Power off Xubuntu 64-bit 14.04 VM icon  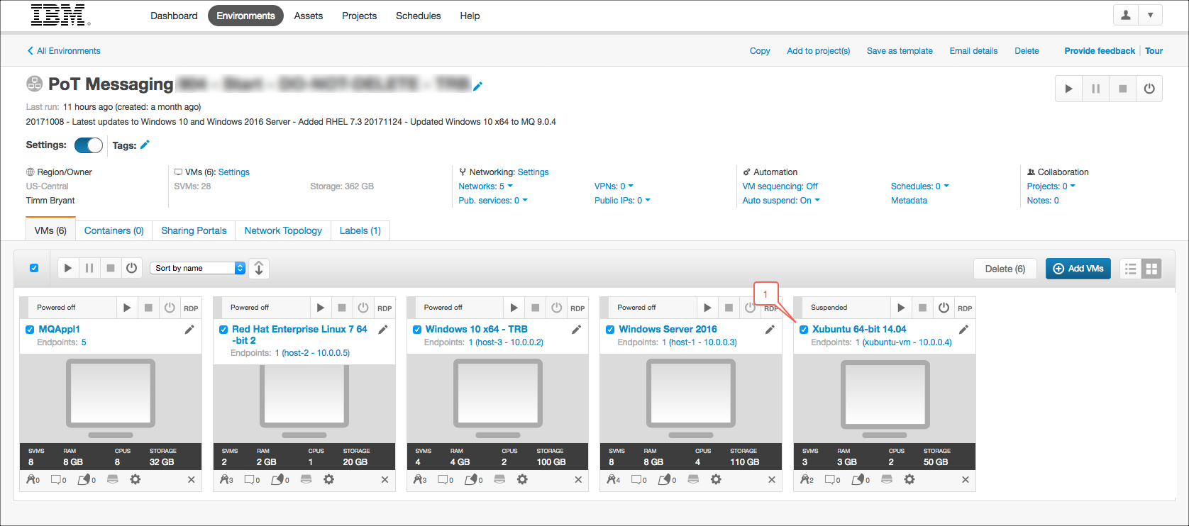pyautogui.click(x=944, y=308)
